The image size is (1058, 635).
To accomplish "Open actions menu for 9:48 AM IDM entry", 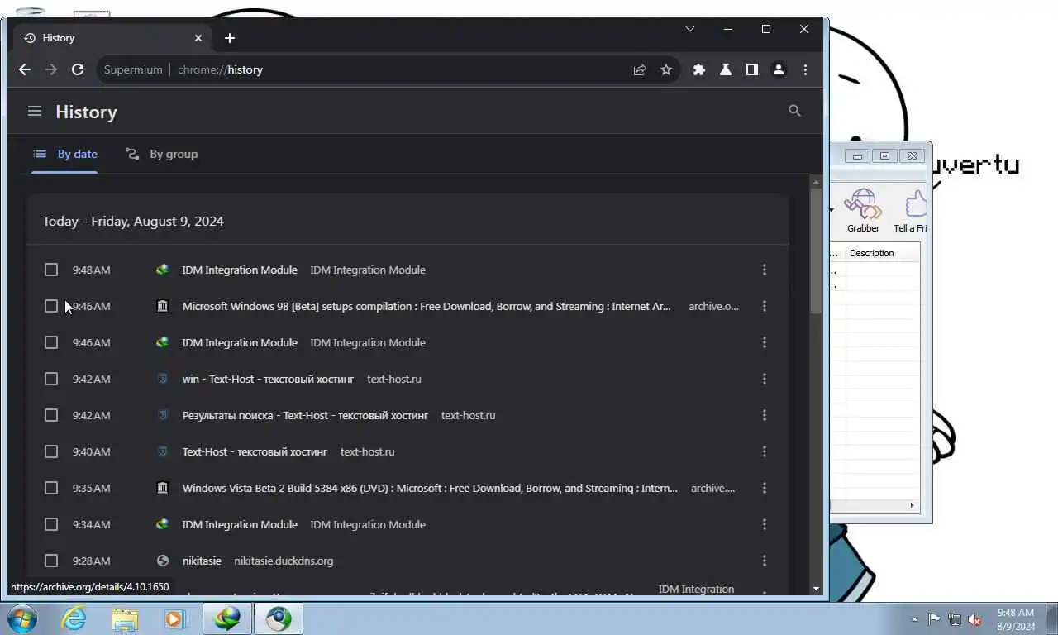I will coord(765,270).
